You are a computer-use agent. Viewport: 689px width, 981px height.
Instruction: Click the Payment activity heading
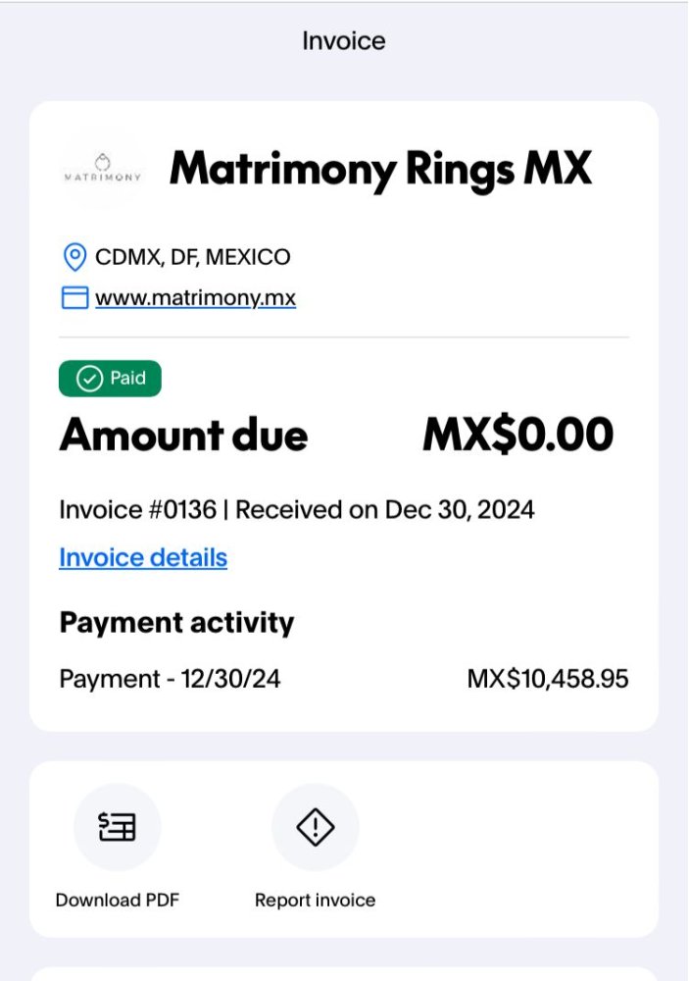click(177, 623)
